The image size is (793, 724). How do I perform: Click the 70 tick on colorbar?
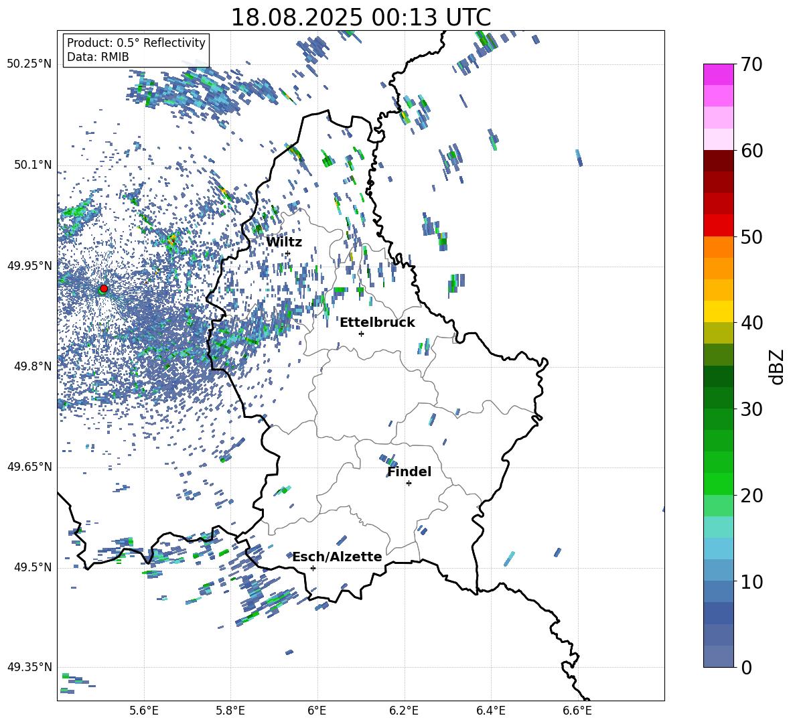tap(751, 64)
